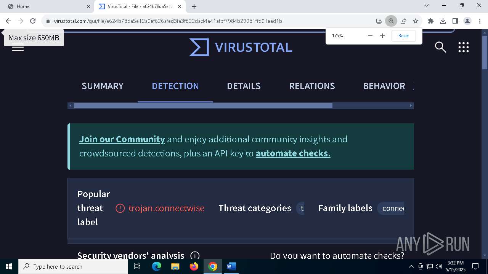Open Firefox from the taskbar

194,266
